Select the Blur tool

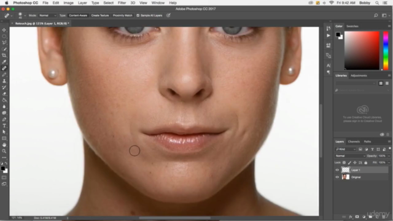point(4,106)
